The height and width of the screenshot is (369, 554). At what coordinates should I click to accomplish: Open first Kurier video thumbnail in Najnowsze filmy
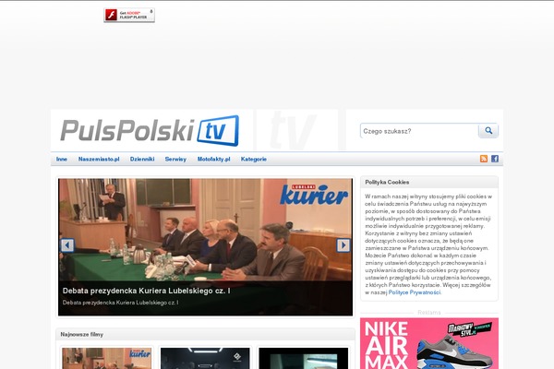(107, 359)
